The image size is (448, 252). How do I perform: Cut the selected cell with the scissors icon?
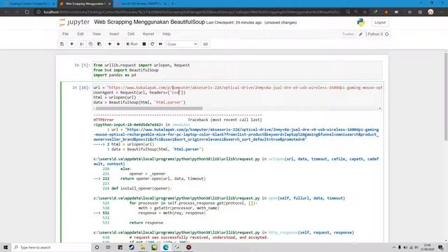(82, 44)
